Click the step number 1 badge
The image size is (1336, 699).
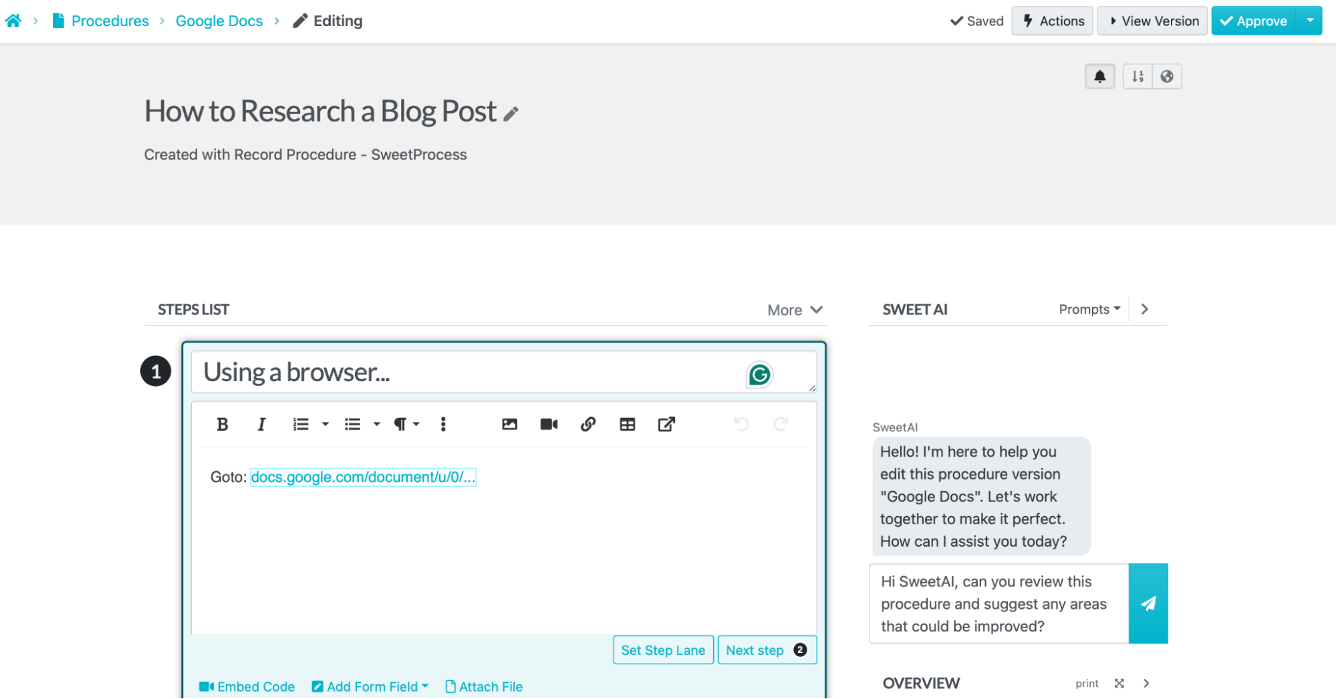pyautogui.click(x=156, y=371)
